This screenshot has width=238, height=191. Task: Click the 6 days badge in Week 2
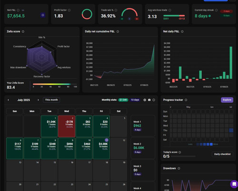tap(138, 152)
